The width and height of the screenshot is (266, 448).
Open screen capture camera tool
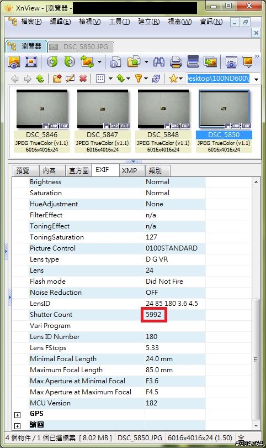coord(231,62)
